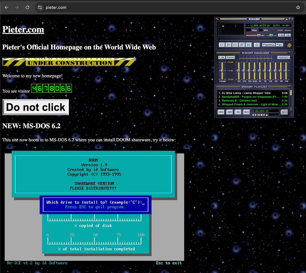This screenshot has height=273, width=306.
Task: Stop playback in Winamp main window
Action: pos(242,45)
